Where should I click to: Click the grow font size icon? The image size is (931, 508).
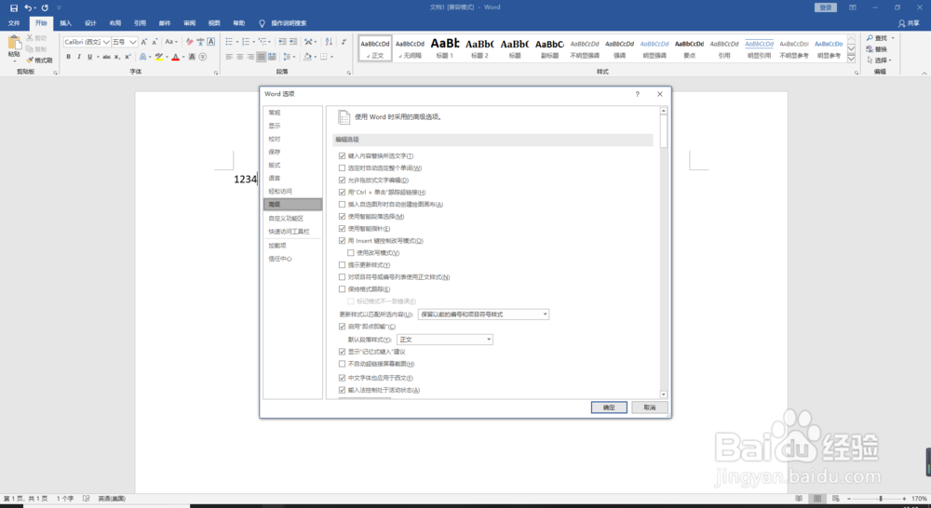click(143, 42)
